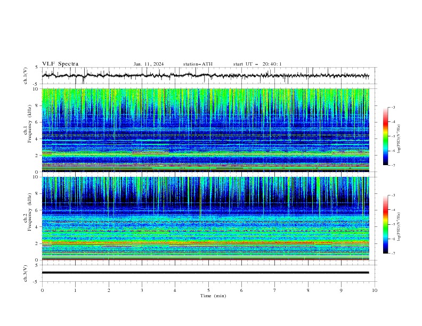
Task: Click the "Time (min)" axis label
Action: [x=213, y=296]
